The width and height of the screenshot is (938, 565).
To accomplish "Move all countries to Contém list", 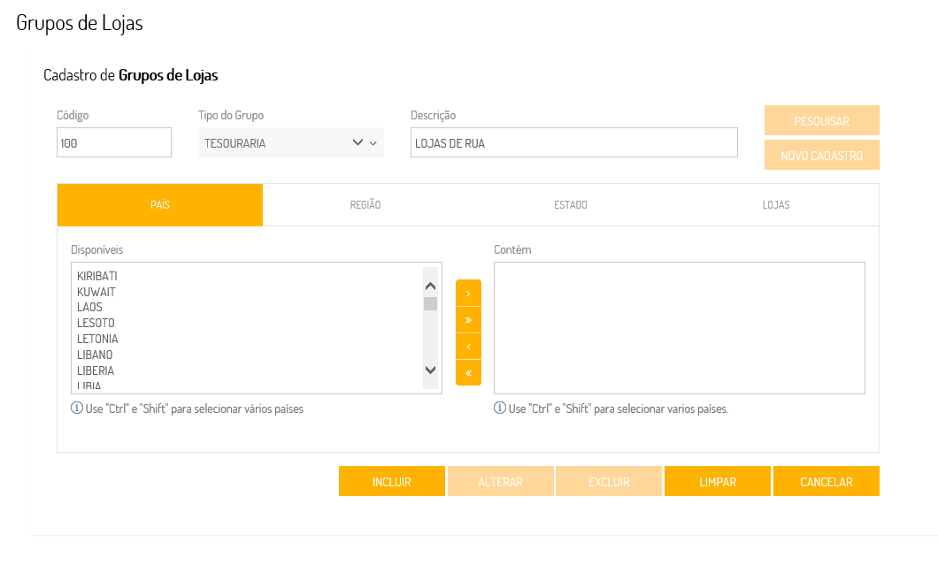I will [468, 319].
